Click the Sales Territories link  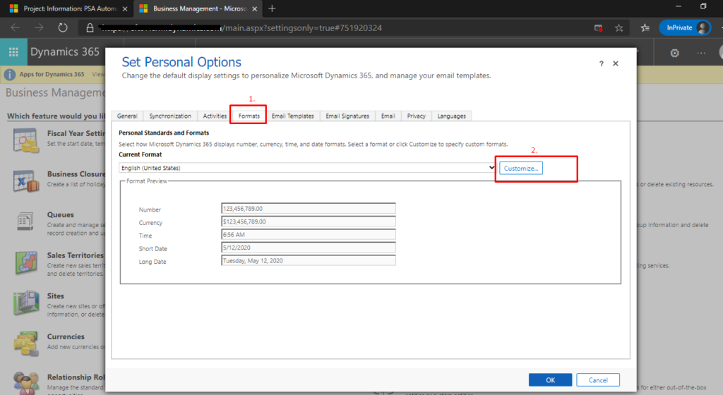(75, 255)
